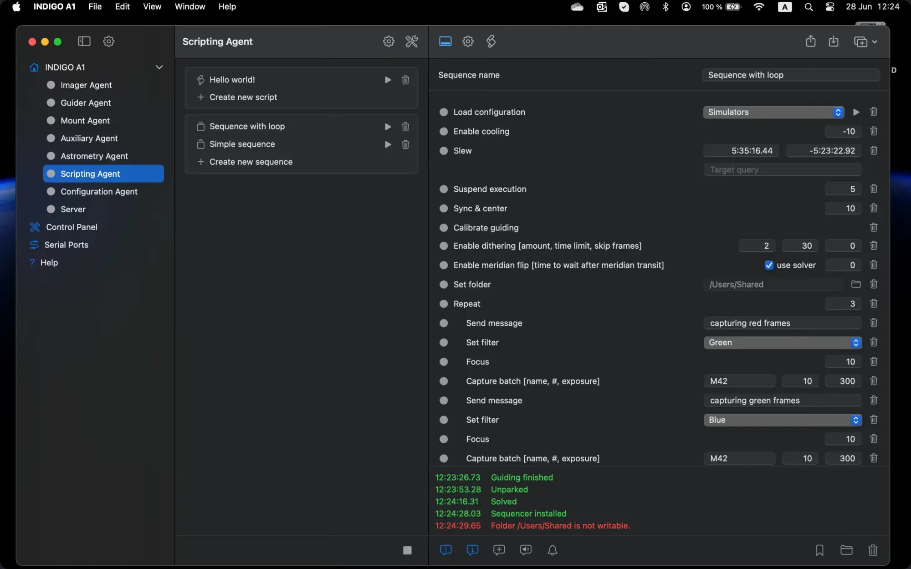
Task: Click the Target query input field
Action: click(782, 170)
